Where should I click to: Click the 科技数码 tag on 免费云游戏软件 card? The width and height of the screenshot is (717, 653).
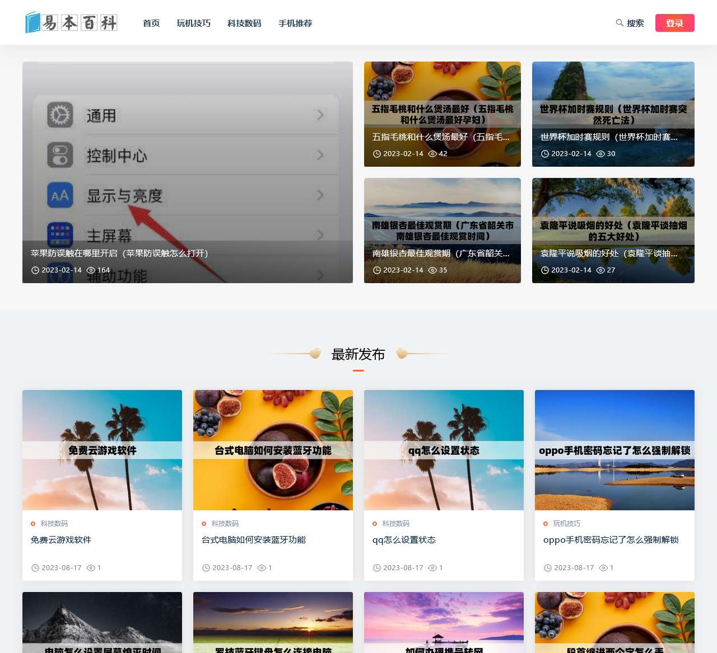[54, 524]
